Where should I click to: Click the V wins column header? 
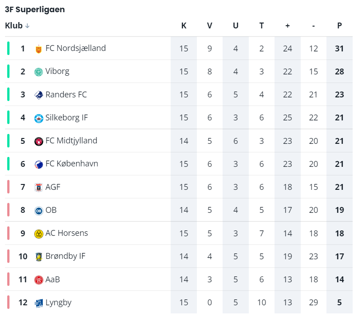coord(210,26)
